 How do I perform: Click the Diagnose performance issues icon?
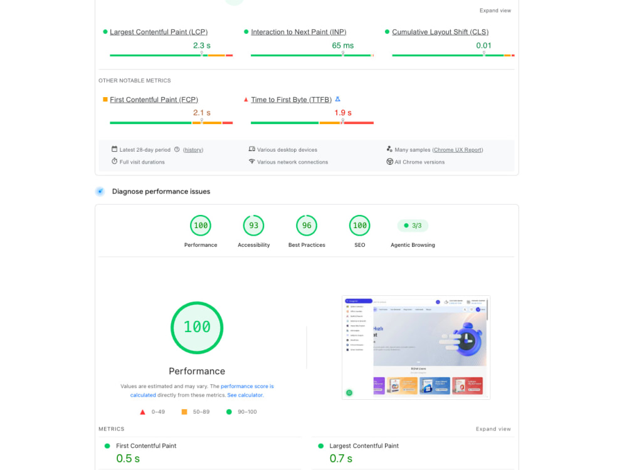[x=100, y=191]
